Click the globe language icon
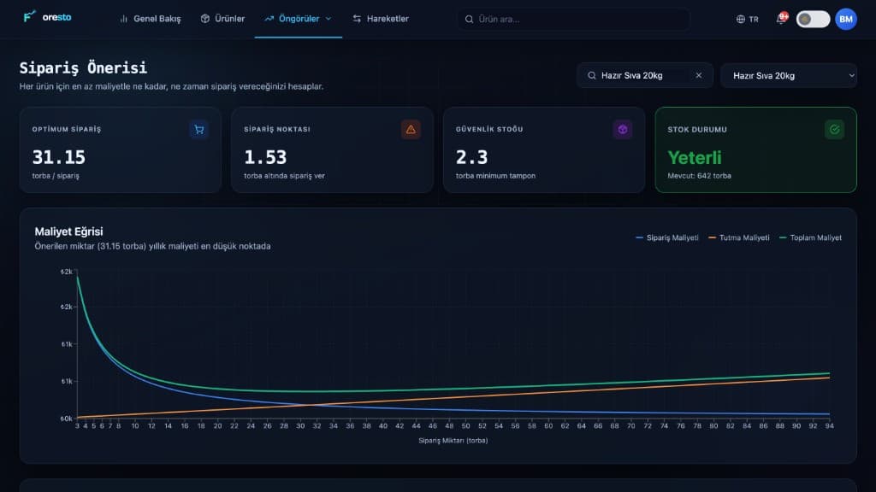This screenshot has height=492, width=876. (x=741, y=19)
